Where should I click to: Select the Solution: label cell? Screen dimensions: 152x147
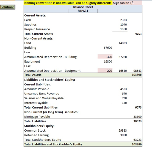8,7
